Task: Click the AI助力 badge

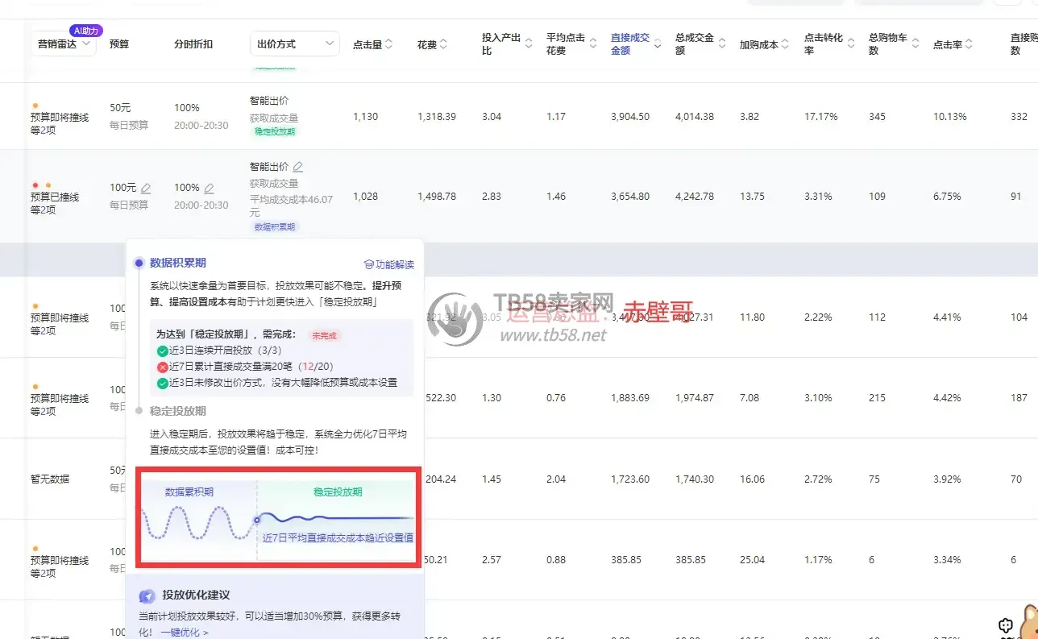Action: pos(85,31)
